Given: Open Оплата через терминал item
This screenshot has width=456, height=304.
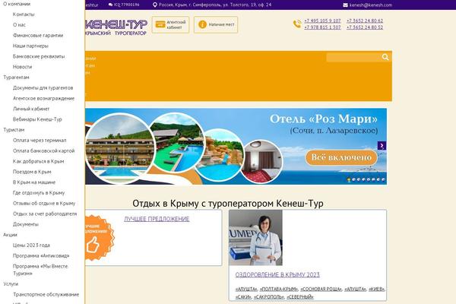Looking at the screenshot, I should click(x=40, y=140).
